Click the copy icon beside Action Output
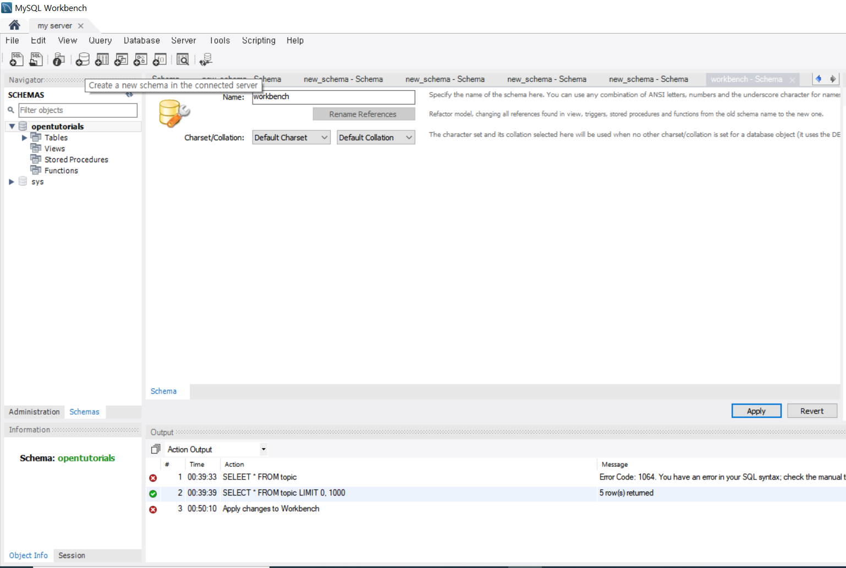This screenshot has height=568, width=846. pyautogui.click(x=156, y=449)
